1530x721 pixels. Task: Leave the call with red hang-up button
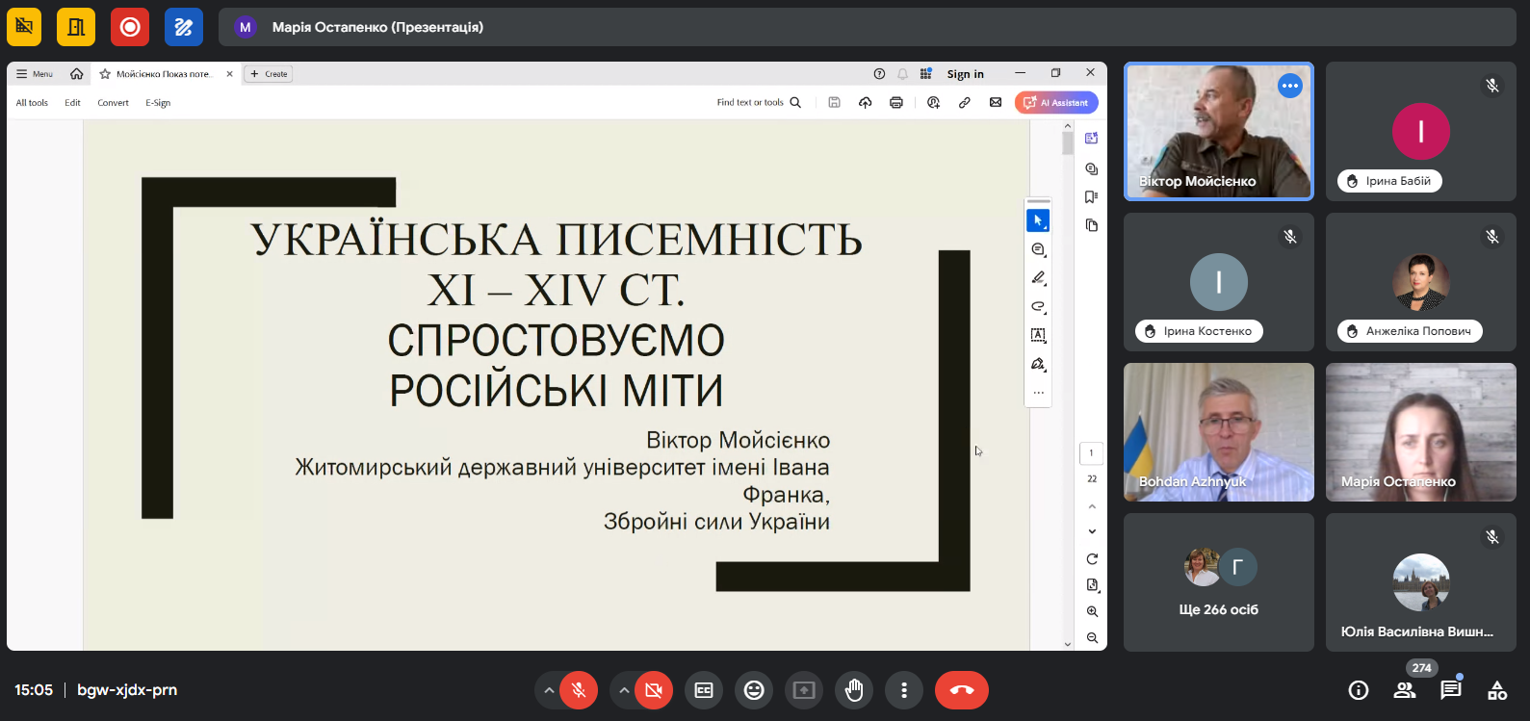(x=961, y=690)
